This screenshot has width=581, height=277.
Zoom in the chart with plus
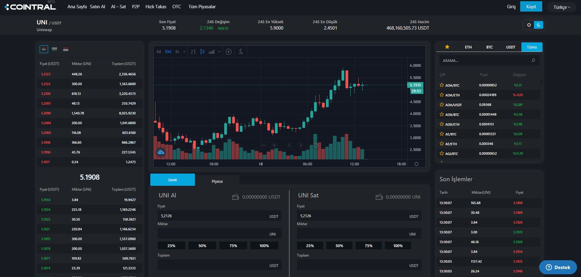tap(274, 145)
